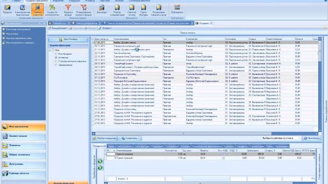Open Счета на оплату ribbon icon
This screenshot has width=328, height=184.
(x=132, y=10)
